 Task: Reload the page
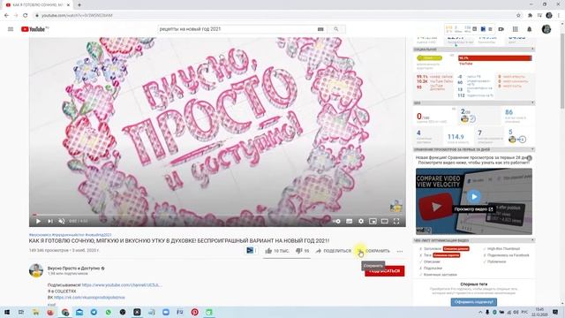click(26, 16)
